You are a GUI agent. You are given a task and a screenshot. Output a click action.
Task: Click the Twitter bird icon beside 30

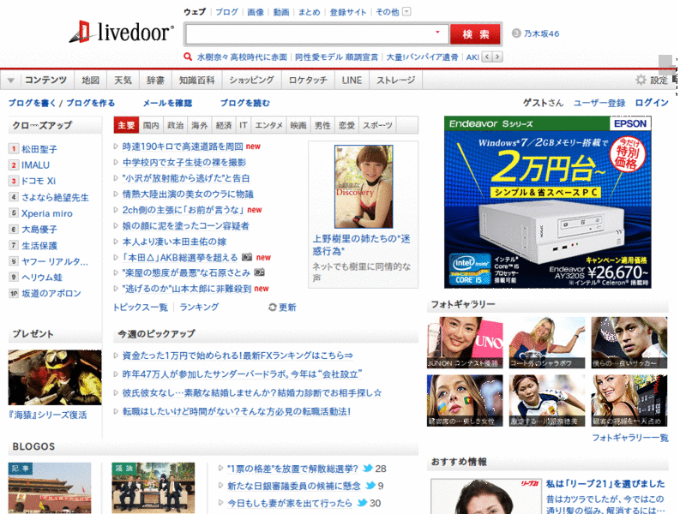point(362,503)
